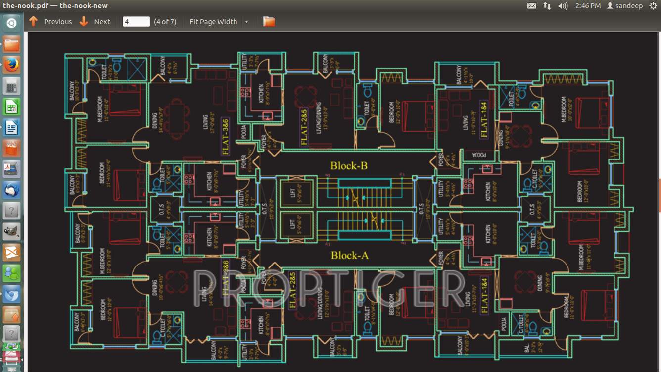Open the sandeep user menu
Screen dimensions: 661x372
coord(624,6)
